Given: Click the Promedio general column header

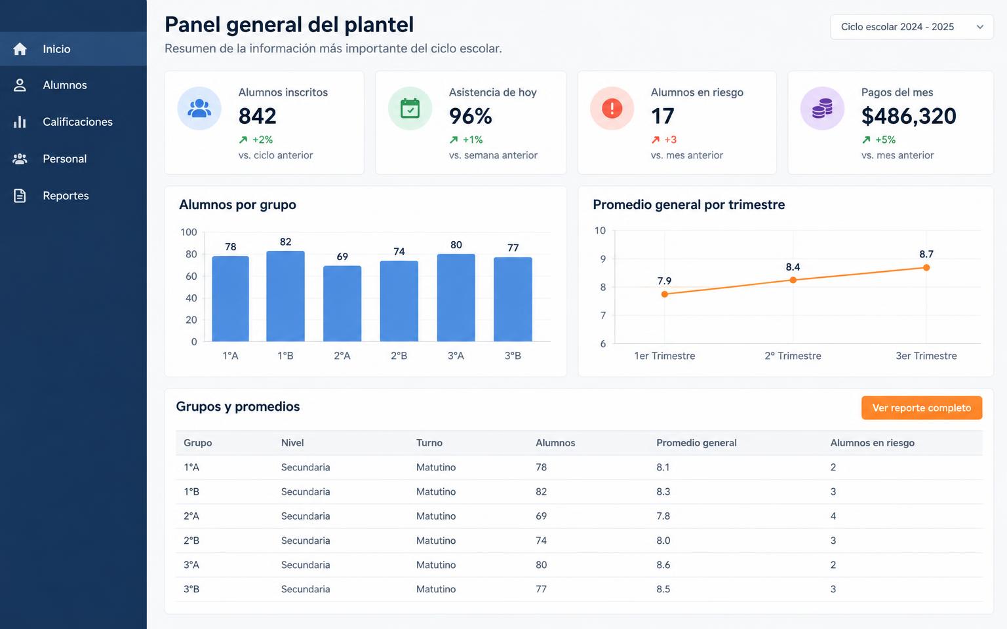Looking at the screenshot, I should [696, 443].
